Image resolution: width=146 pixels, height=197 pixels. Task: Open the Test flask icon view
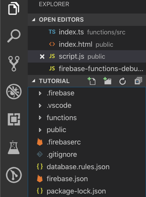[x=13, y=148]
